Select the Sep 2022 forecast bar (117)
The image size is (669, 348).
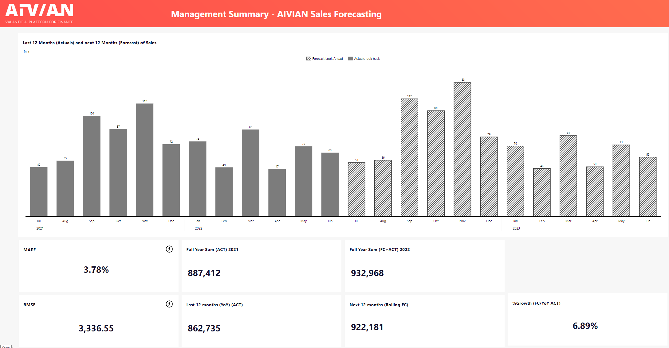(x=409, y=157)
